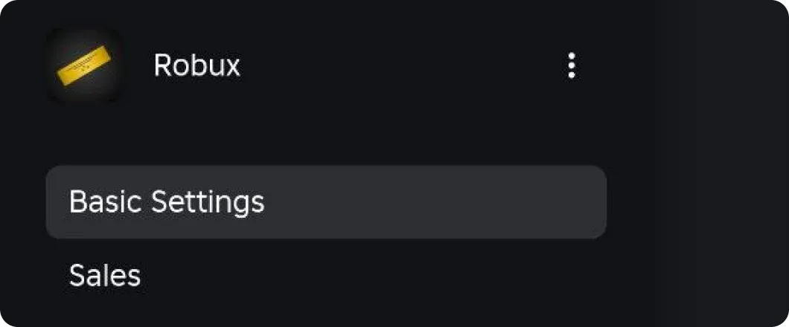Click the gold Robux bar icon

click(x=83, y=65)
